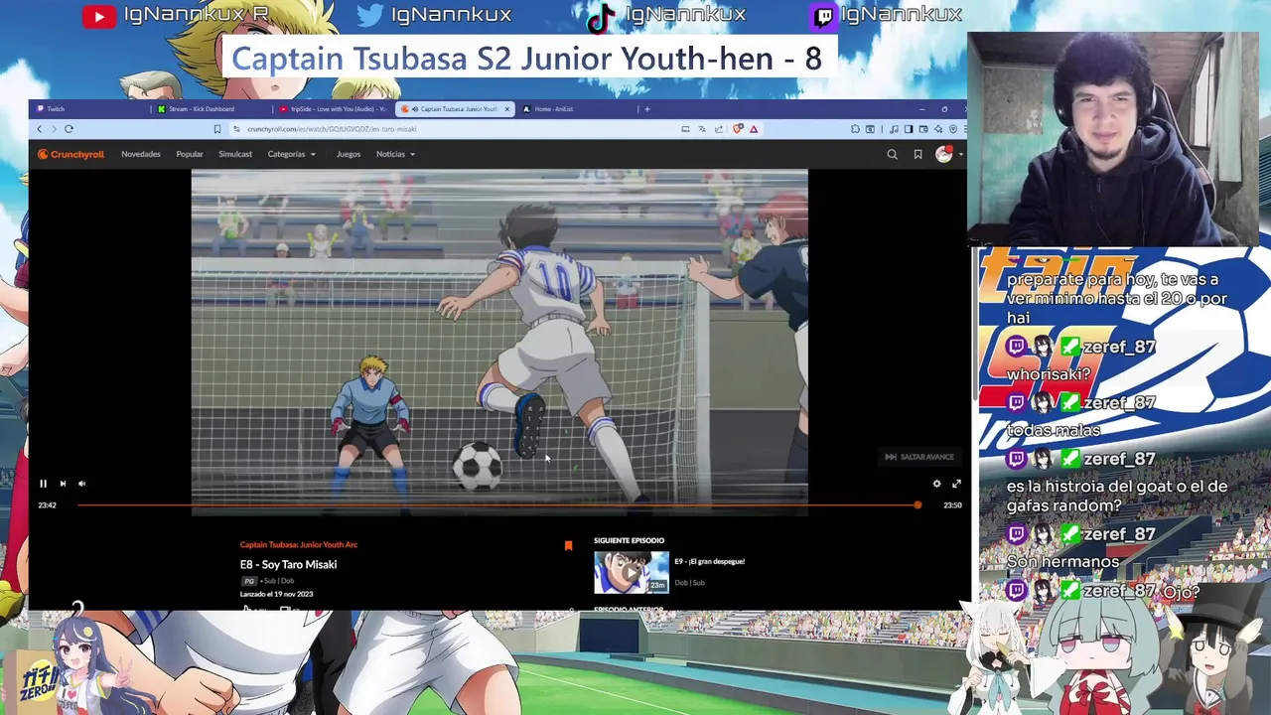Open next episode E9 thumbnail
Image resolution: width=1271 pixels, height=715 pixels.
632,573
